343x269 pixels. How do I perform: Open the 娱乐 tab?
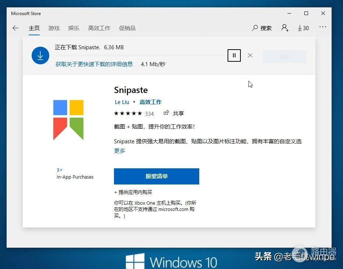tap(74, 28)
